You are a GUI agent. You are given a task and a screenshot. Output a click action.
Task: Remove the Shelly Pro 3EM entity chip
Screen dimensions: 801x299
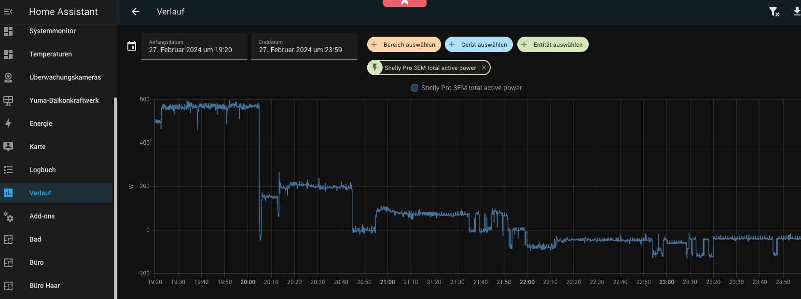[484, 68]
